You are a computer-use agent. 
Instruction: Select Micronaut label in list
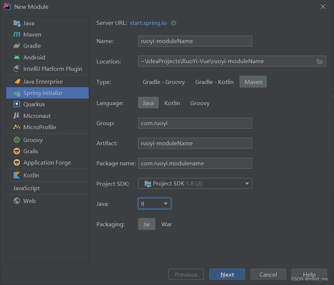[x=37, y=116]
